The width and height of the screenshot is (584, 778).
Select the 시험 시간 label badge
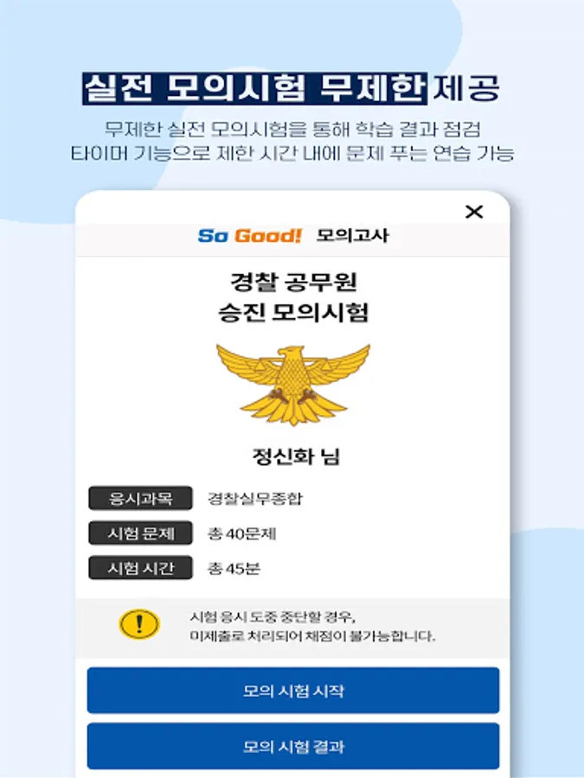[140, 568]
